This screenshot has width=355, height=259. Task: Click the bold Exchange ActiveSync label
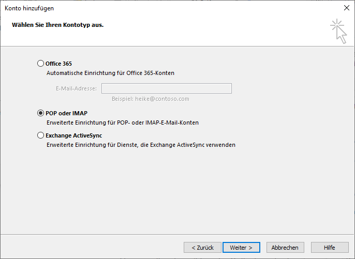click(x=73, y=135)
